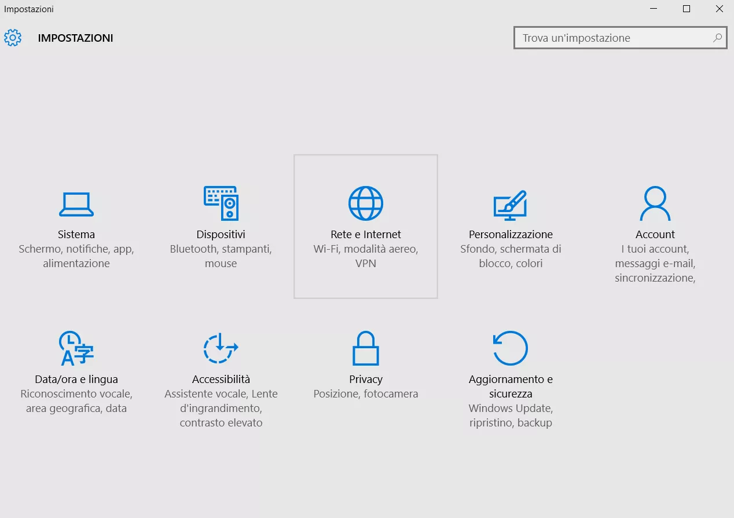Screen dimensions: 734x518
Task: Select the Privacy padlock icon
Action: pyautogui.click(x=365, y=348)
